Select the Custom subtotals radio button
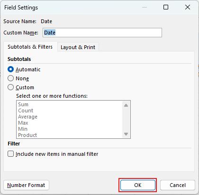The height and width of the screenshot is (195, 199). (x=10, y=87)
